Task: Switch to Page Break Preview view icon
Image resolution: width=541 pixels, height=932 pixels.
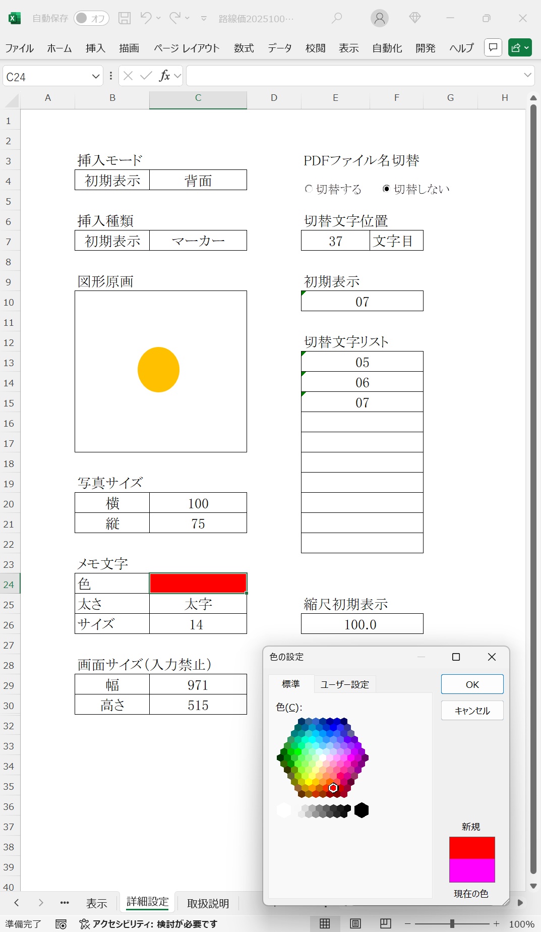Action: (x=386, y=923)
